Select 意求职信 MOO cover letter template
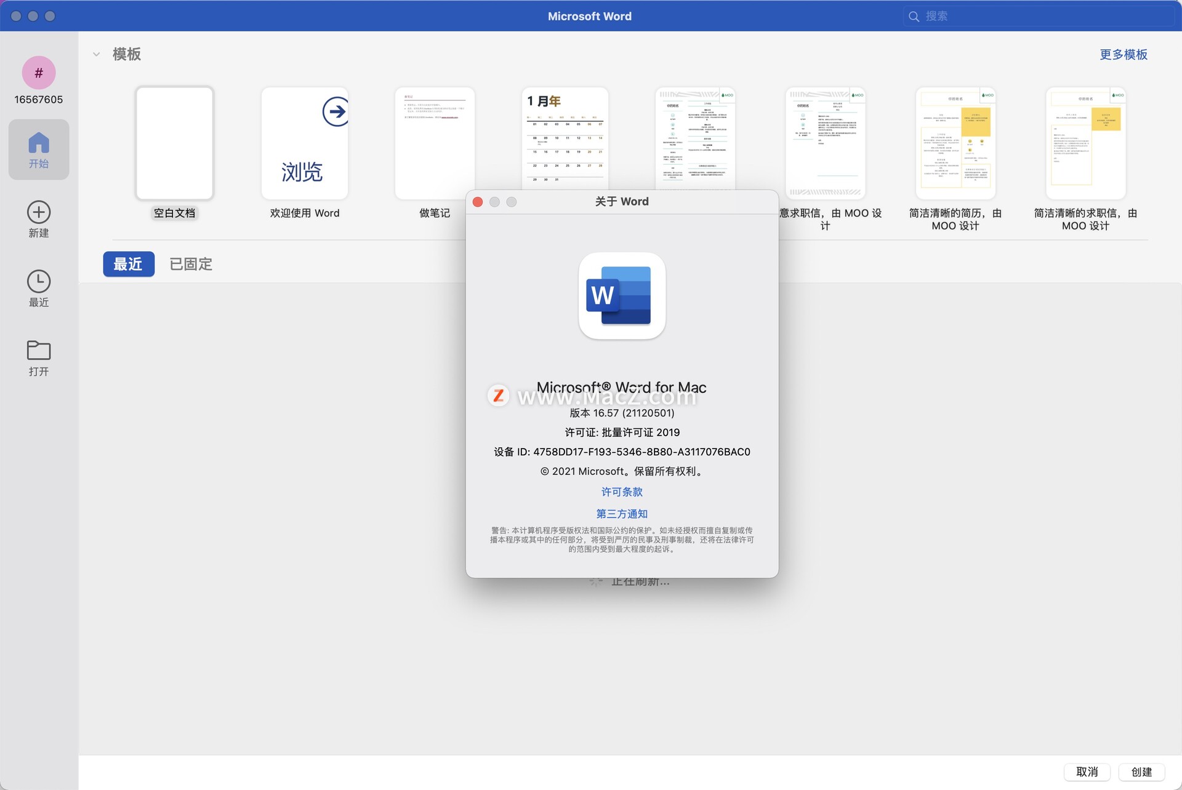Screen dimensions: 1182x790 [x=825, y=143]
